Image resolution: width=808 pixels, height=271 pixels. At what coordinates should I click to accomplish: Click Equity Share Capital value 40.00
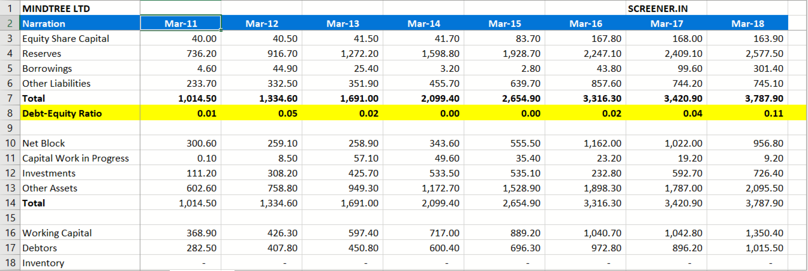tap(205, 38)
